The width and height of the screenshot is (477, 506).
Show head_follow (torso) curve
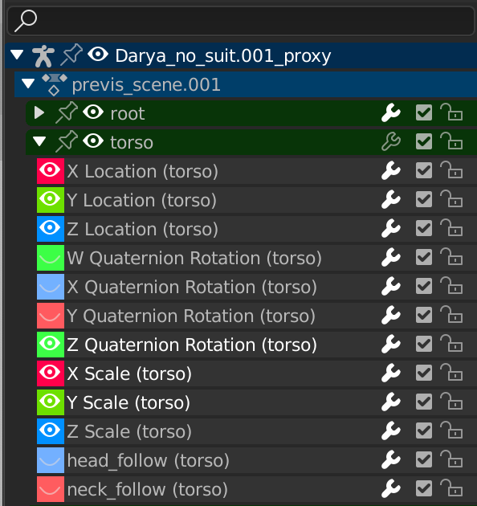(x=51, y=460)
